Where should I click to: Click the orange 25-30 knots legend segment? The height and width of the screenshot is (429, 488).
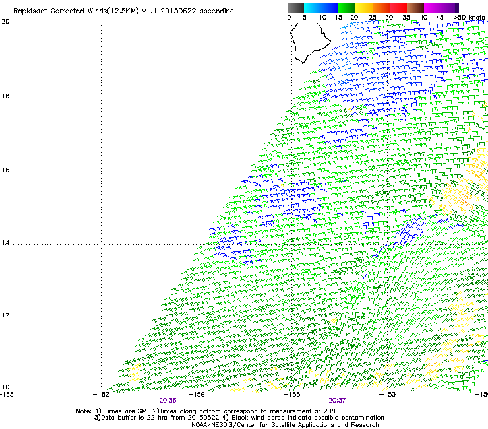tap(381, 8)
